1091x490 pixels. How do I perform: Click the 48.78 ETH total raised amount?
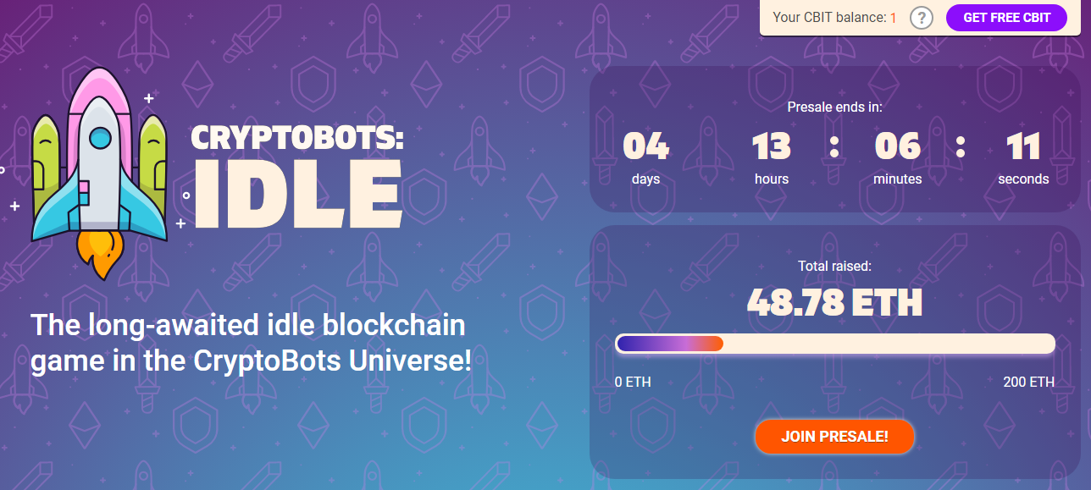[834, 302]
